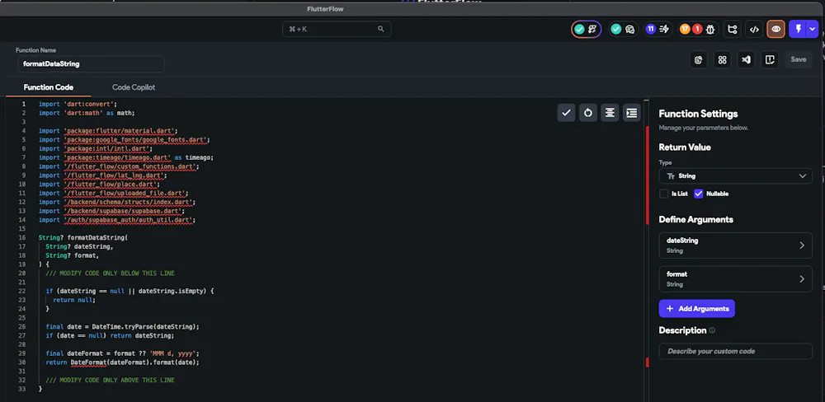Click the dateString.isEmpty if-condition line
825x402 pixels.
click(130, 291)
